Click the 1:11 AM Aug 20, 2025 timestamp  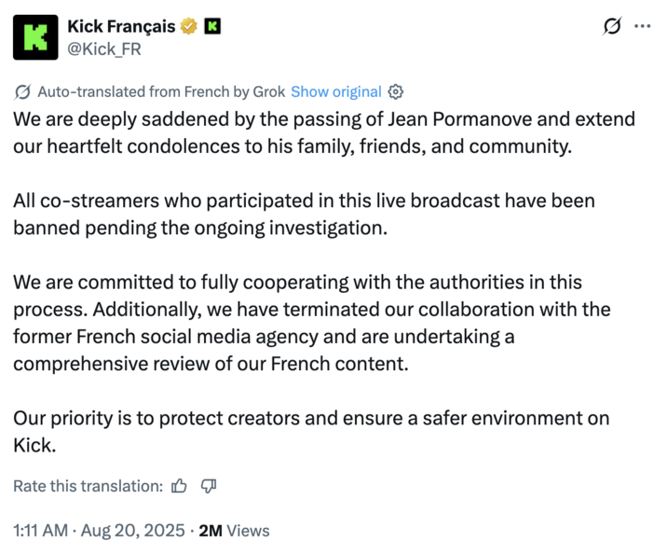coord(98,531)
